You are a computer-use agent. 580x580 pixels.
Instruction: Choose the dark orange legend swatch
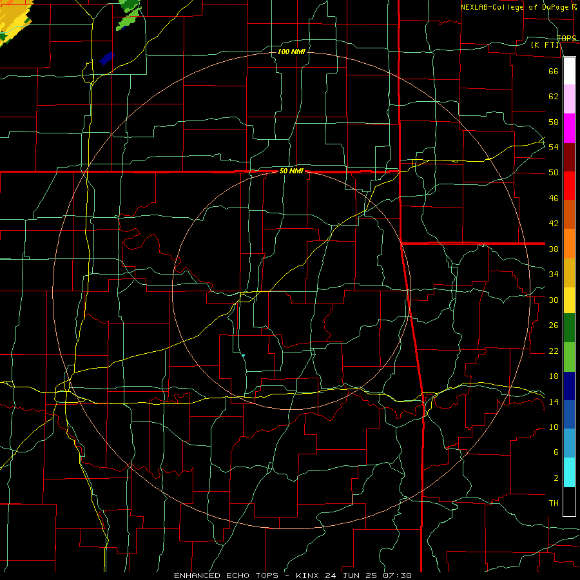569,214
